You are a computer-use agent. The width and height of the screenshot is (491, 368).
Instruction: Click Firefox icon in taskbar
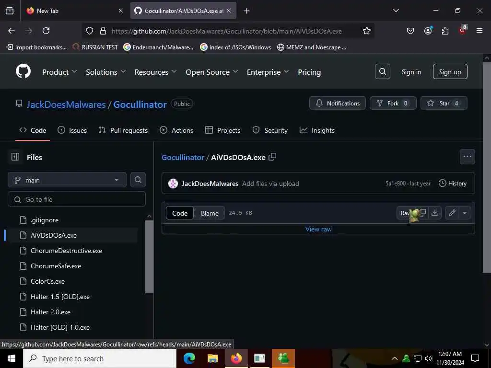click(236, 358)
